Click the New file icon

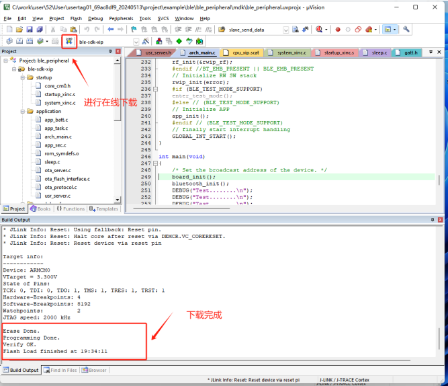(x=9, y=29)
